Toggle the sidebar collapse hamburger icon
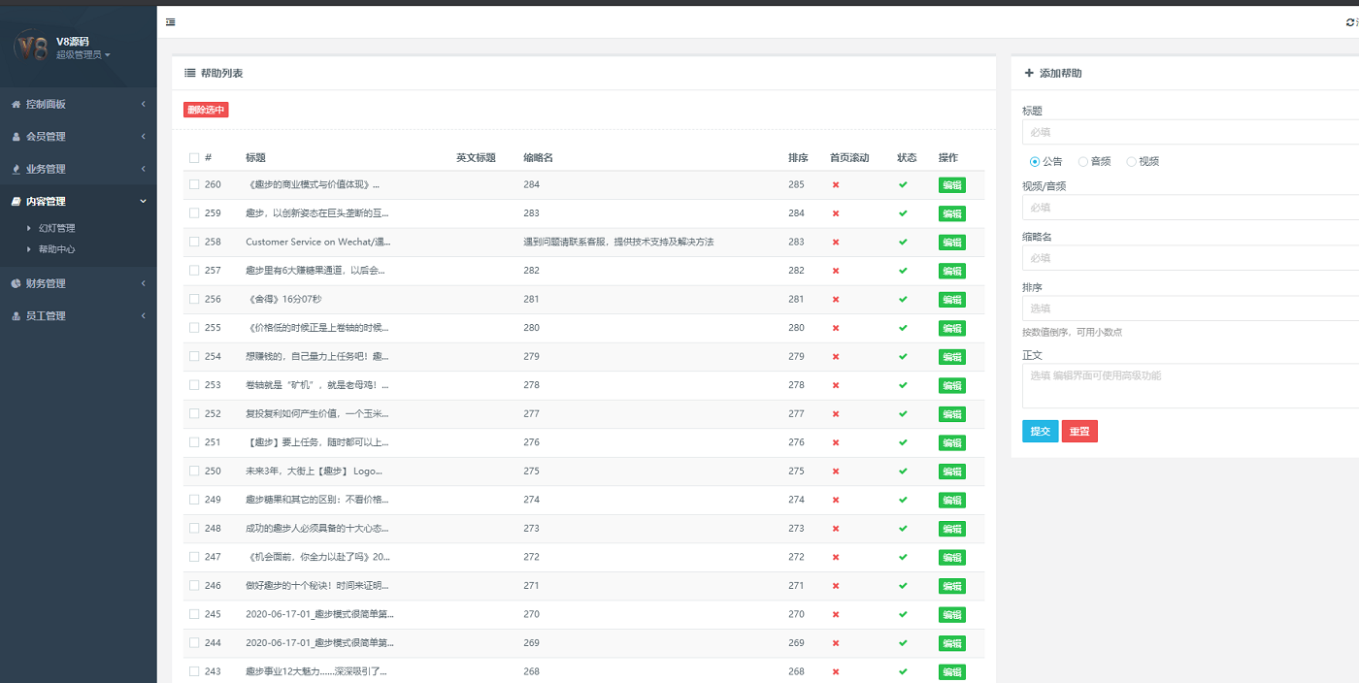The height and width of the screenshot is (683, 1359). [x=171, y=22]
